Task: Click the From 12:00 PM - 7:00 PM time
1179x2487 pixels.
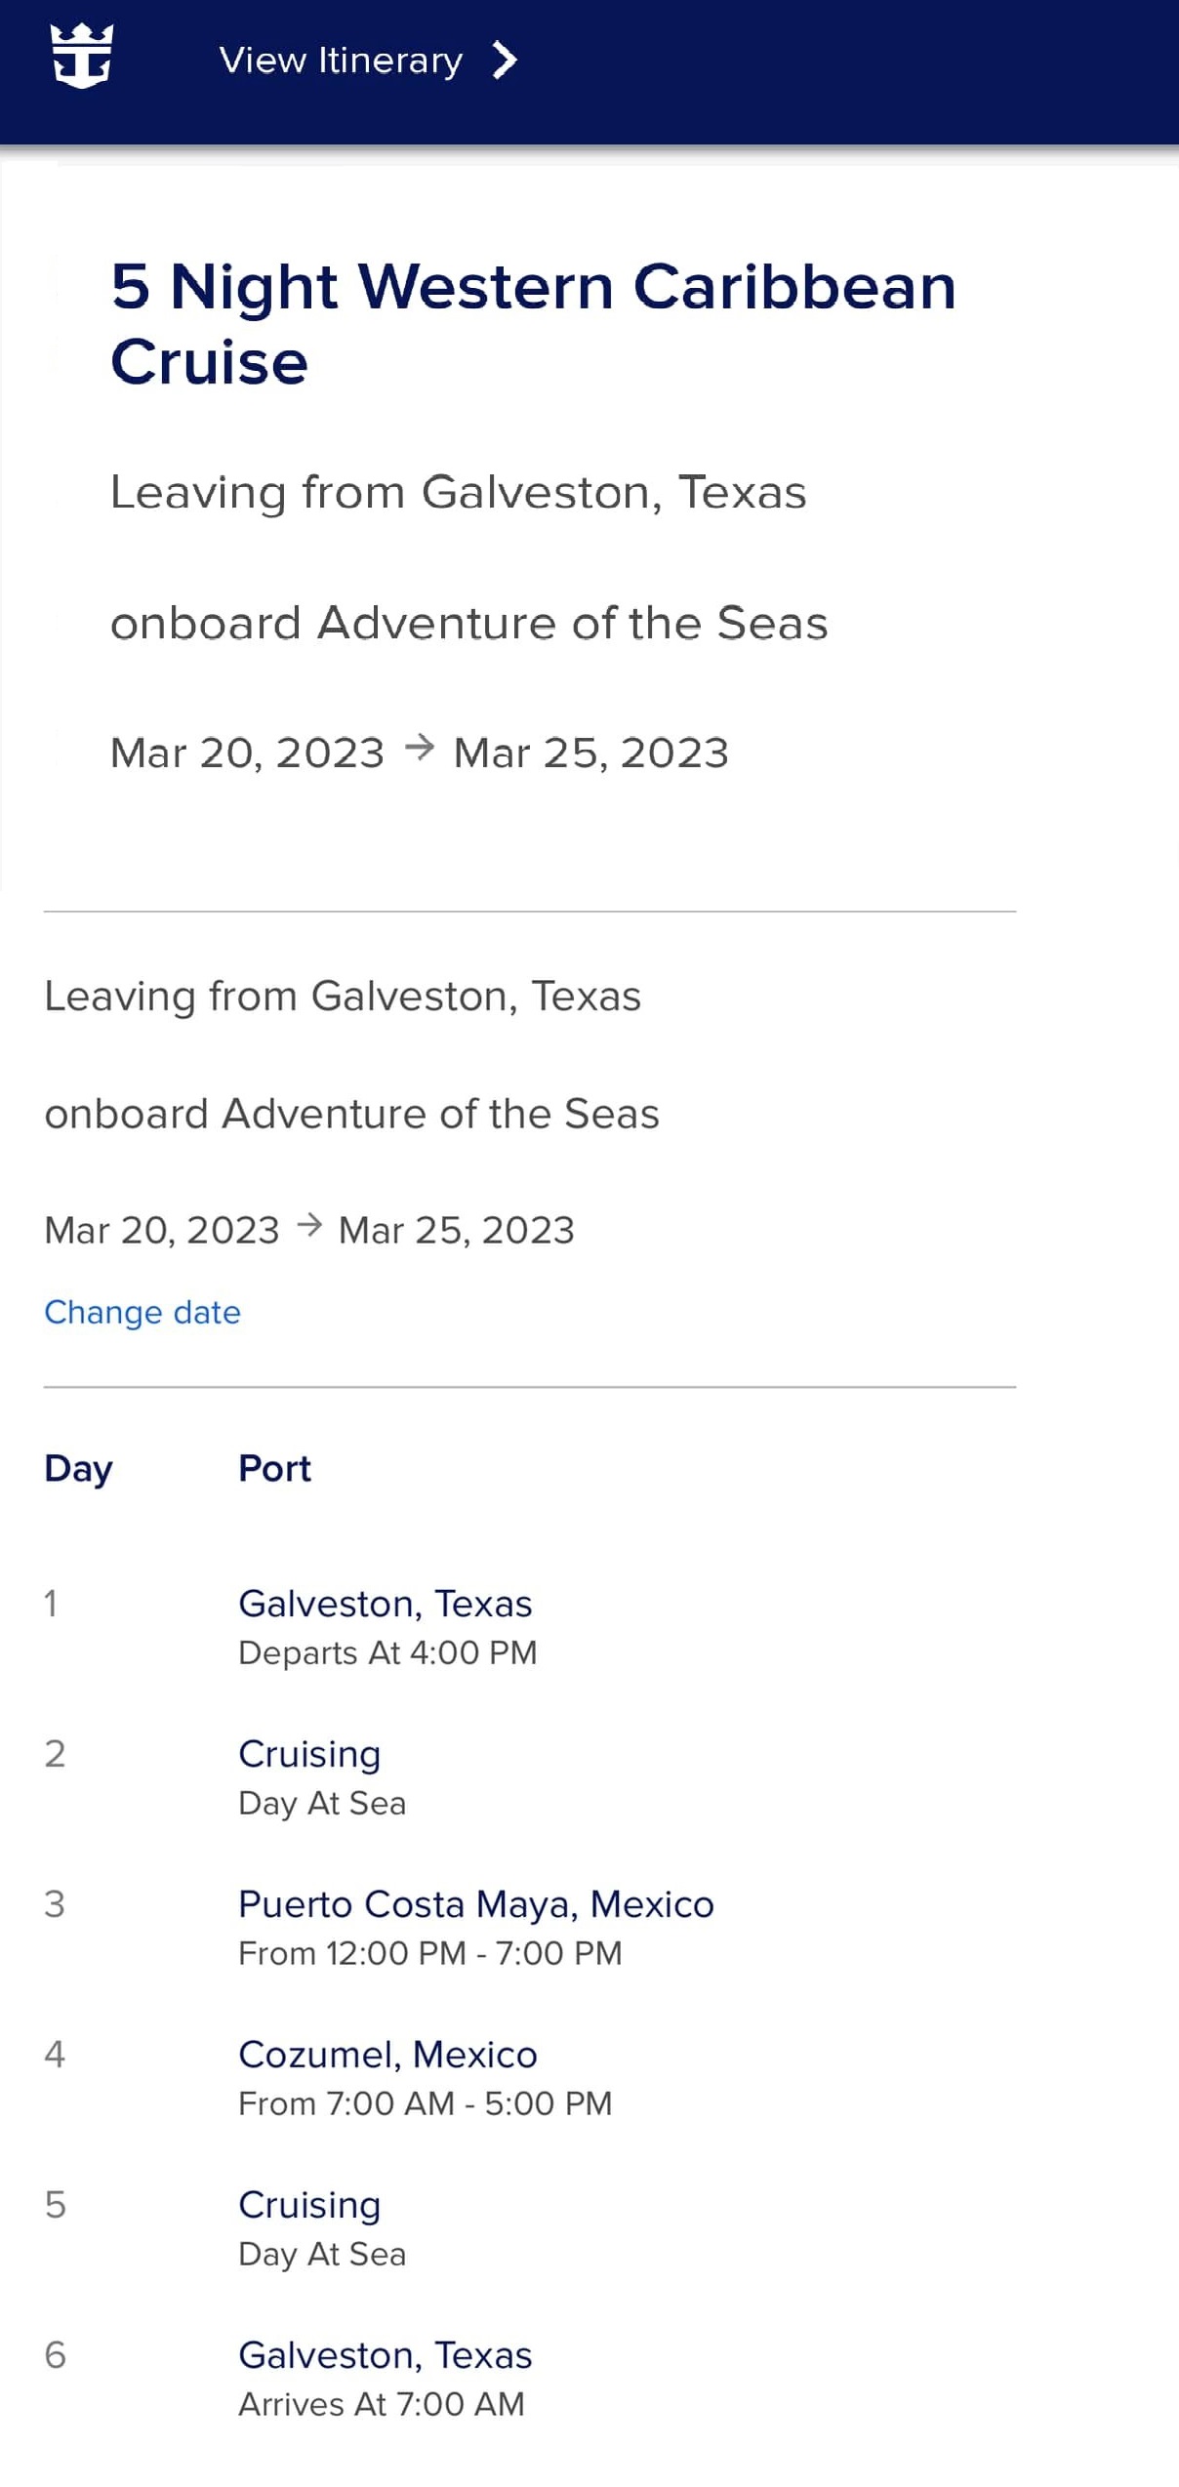Action: (x=430, y=1953)
